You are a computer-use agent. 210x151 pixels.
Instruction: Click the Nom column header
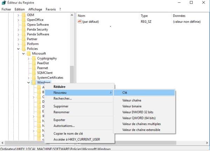82,16
